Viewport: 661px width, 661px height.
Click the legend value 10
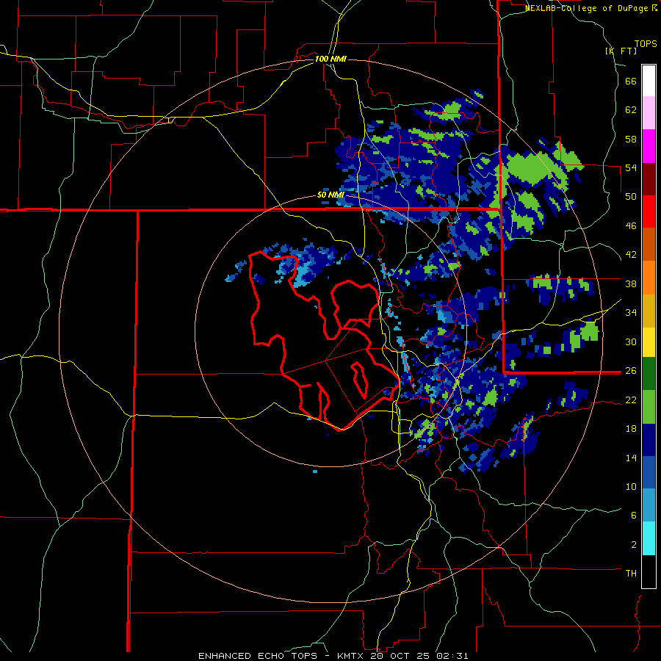pyautogui.click(x=631, y=487)
